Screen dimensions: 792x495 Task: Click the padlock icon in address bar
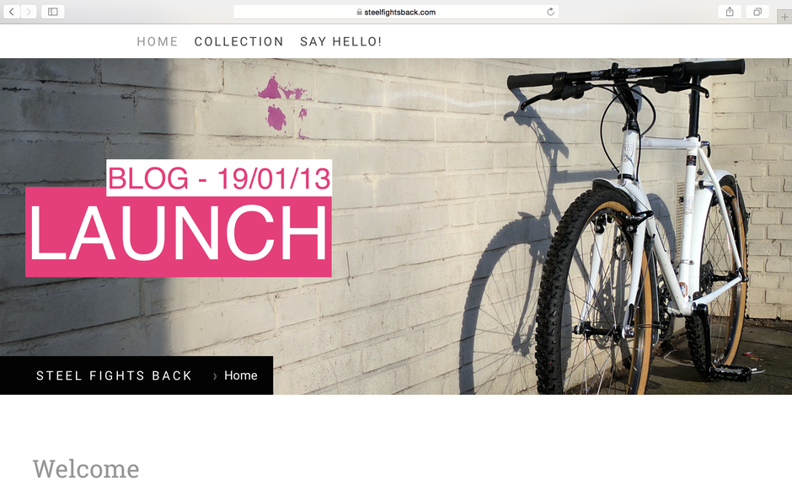click(x=359, y=12)
